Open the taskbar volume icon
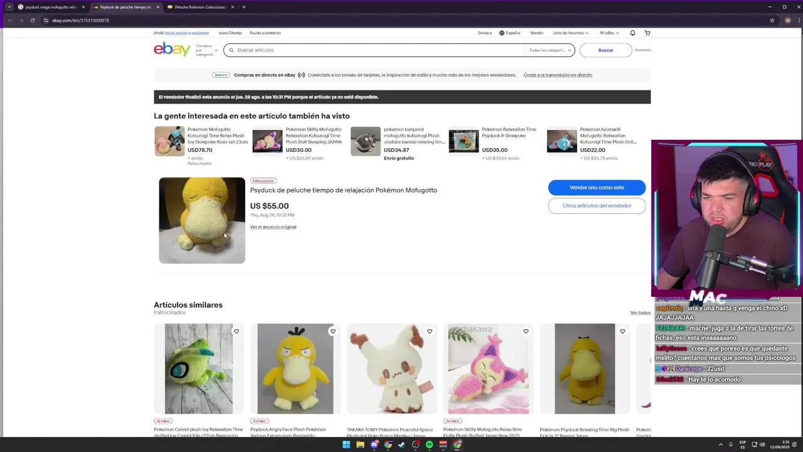The height and width of the screenshot is (452, 803). coord(762,444)
